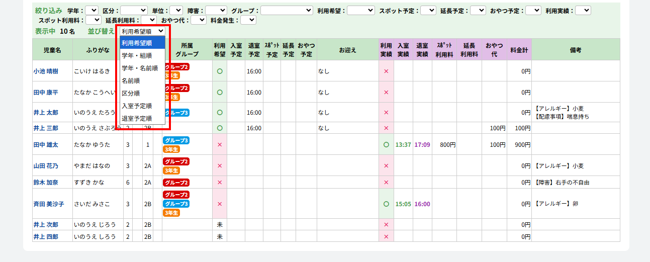Screen dimensions: 650x262
Task: Click the 17:09 exit time in purple
Action: pyautogui.click(x=422, y=145)
